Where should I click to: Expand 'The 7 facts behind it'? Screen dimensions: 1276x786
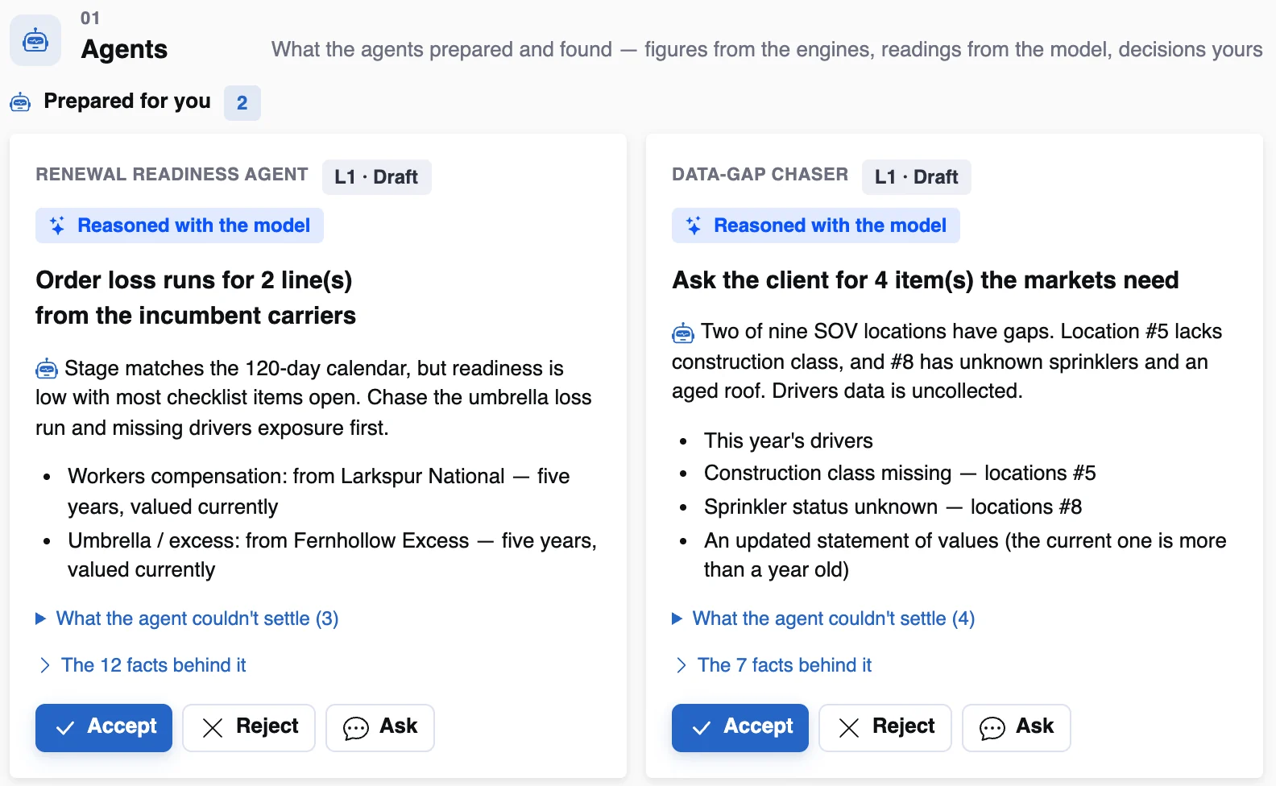tap(774, 665)
